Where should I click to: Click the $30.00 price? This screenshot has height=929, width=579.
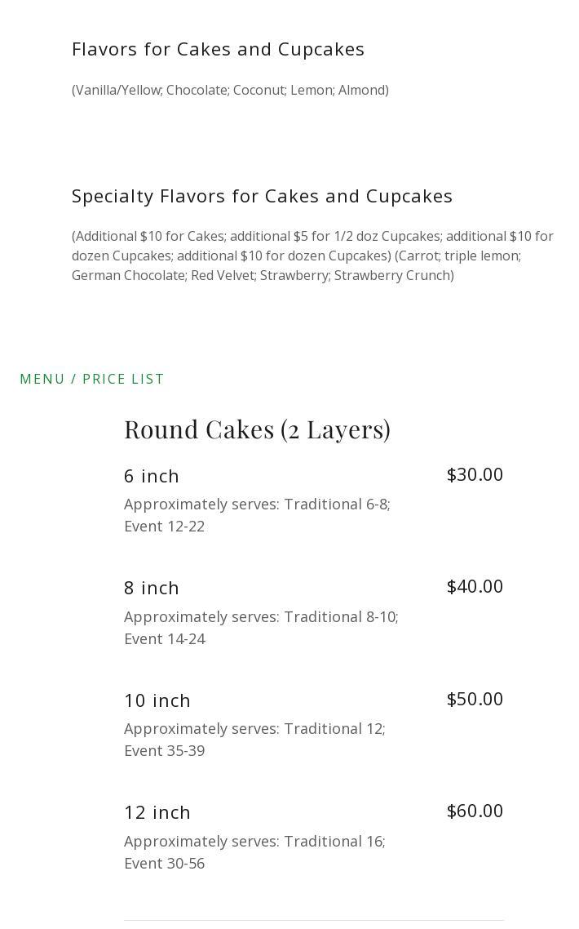475,474
